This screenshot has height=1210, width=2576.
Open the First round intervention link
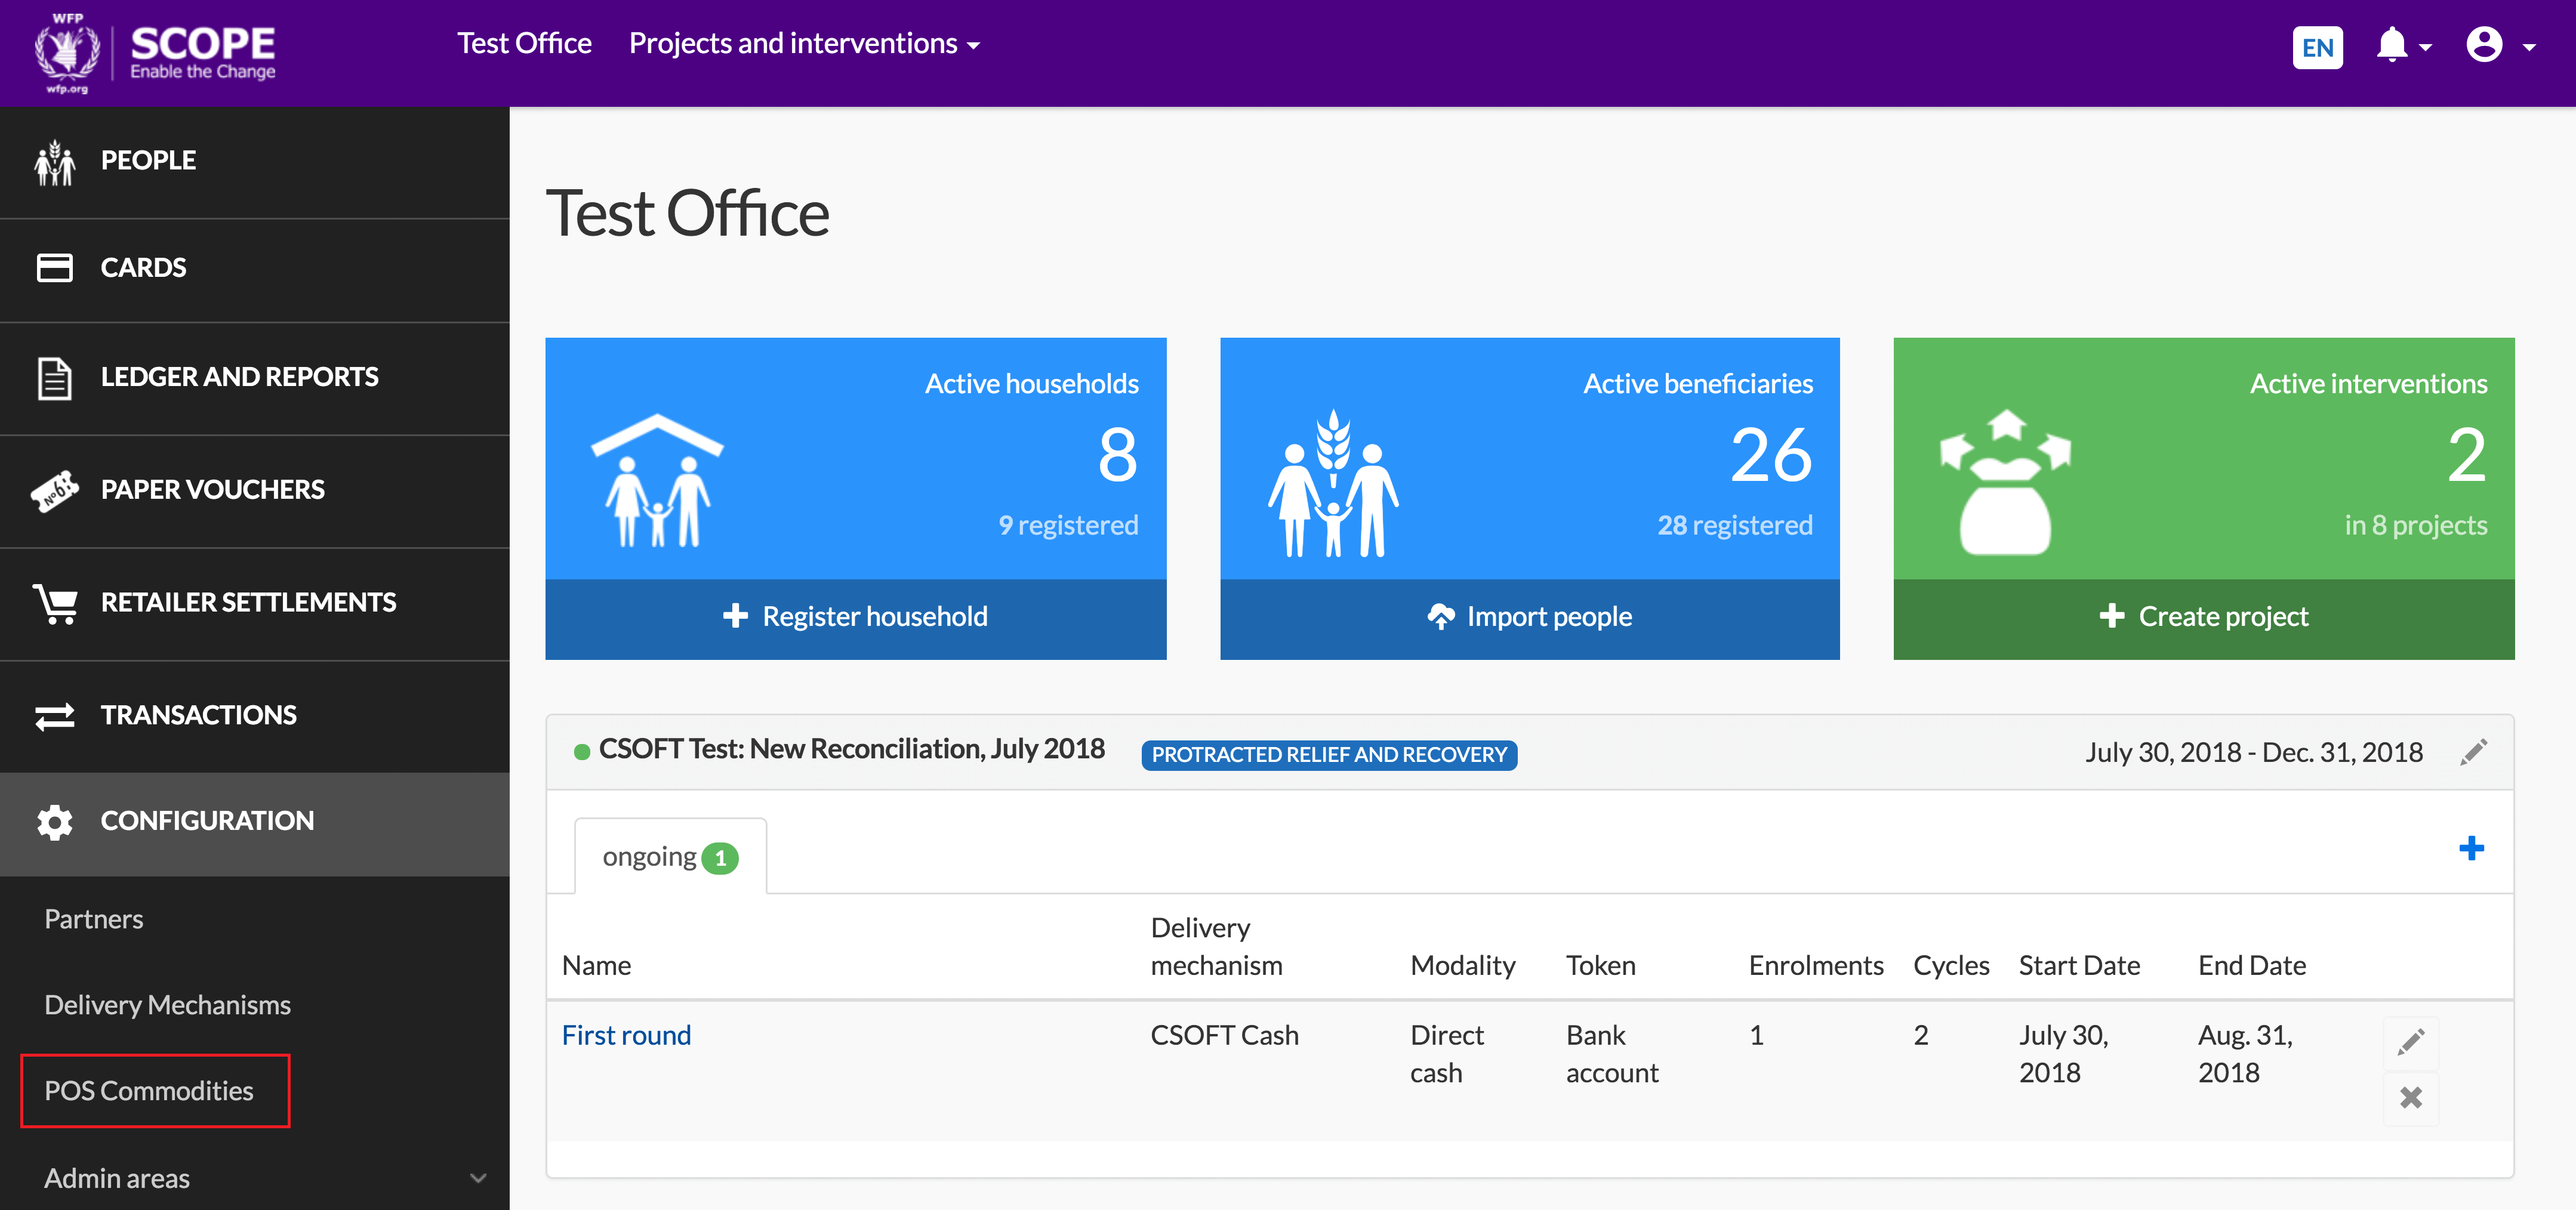pos(626,1035)
